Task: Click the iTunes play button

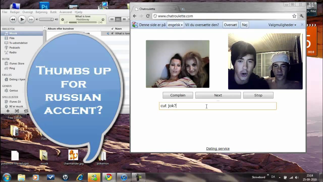Action: pyautogui.click(x=22, y=19)
